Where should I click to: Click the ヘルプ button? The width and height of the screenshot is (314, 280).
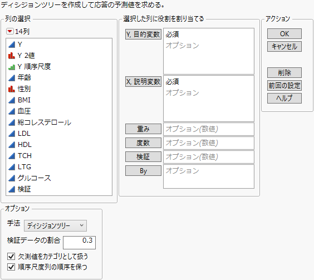click(284, 98)
